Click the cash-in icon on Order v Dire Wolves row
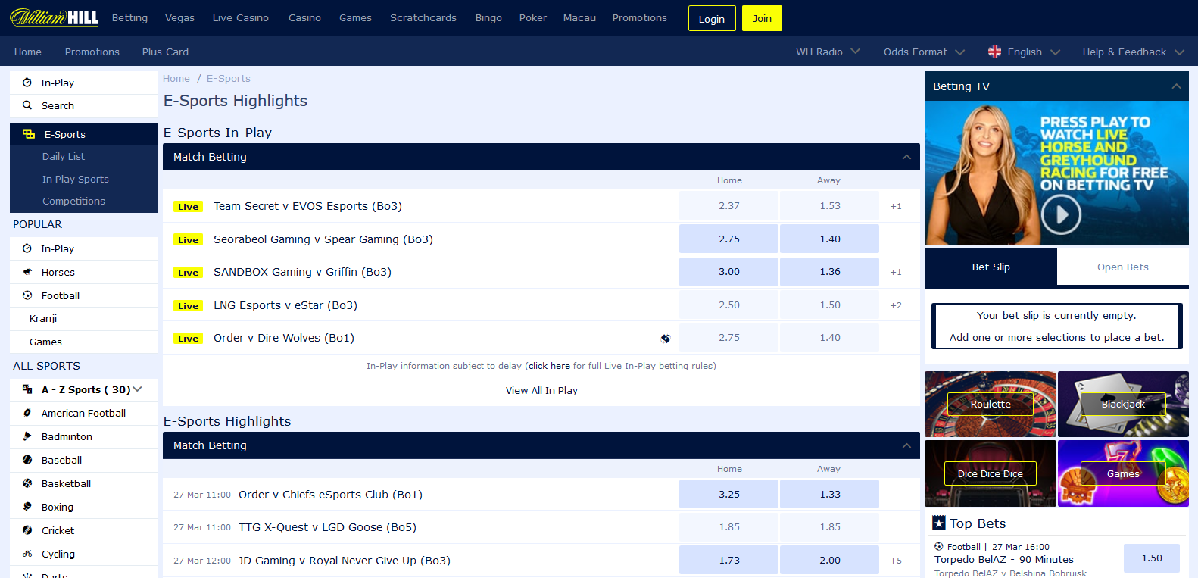The height and width of the screenshot is (578, 1198). (x=665, y=339)
